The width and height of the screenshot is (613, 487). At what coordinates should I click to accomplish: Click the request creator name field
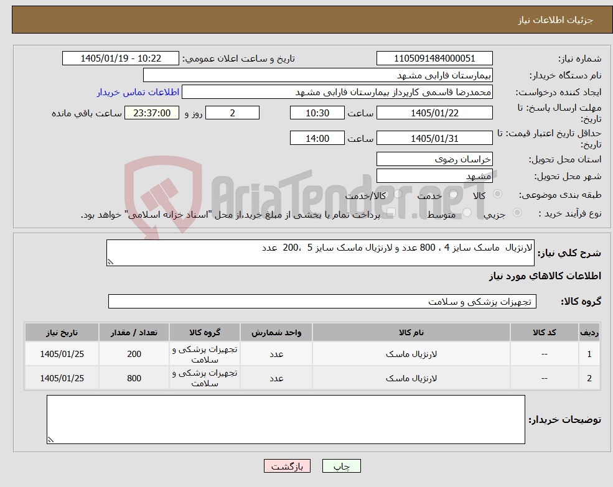tap(337, 92)
